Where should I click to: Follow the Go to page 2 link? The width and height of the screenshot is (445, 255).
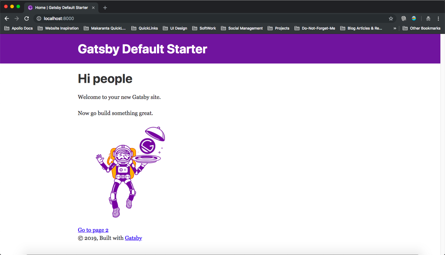click(x=93, y=230)
